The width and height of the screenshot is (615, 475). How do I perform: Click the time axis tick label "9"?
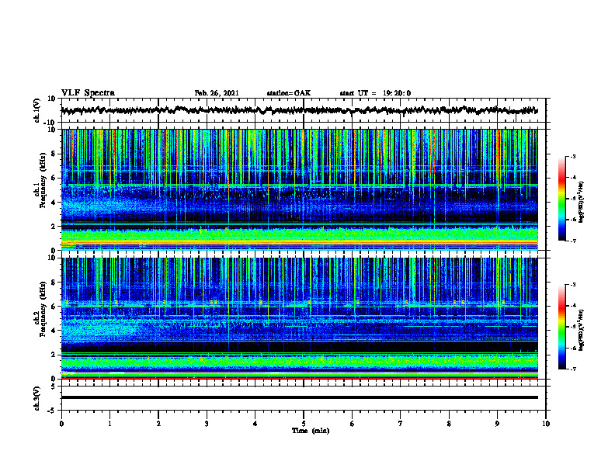click(497, 424)
